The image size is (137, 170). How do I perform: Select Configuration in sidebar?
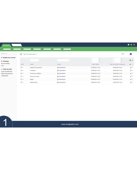(5, 76)
